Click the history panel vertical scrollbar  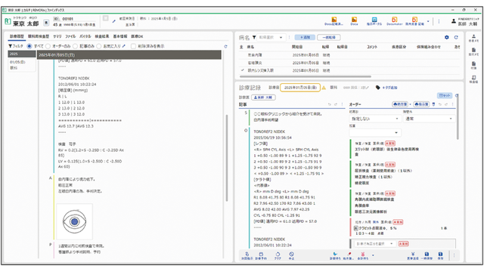click(x=227, y=158)
